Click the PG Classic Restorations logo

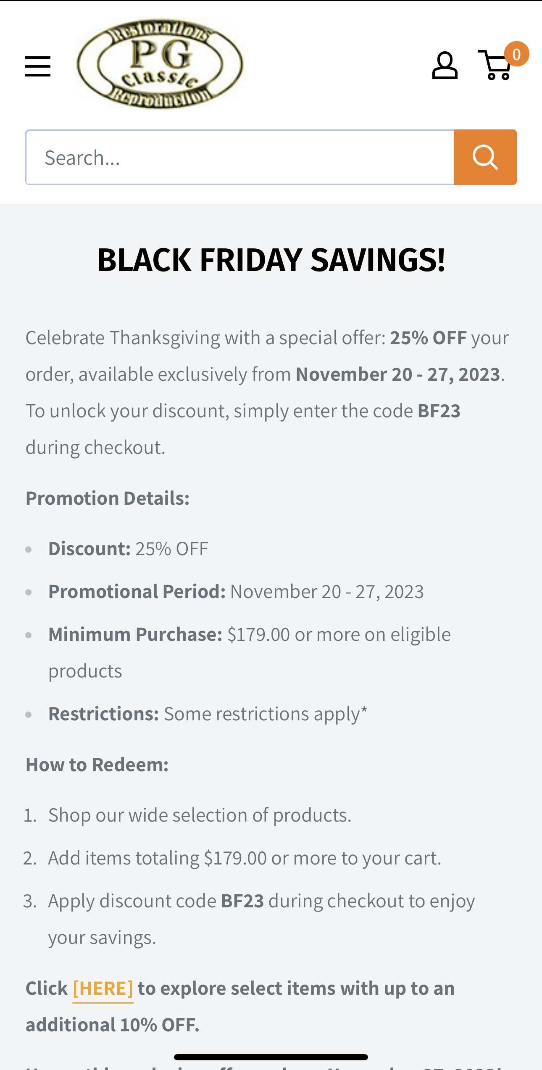[160, 64]
